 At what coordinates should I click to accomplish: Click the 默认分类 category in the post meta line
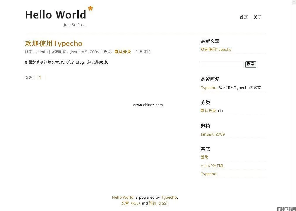123,52
